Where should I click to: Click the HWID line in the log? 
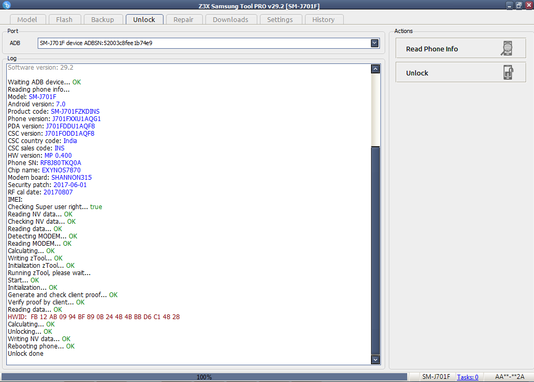point(94,317)
